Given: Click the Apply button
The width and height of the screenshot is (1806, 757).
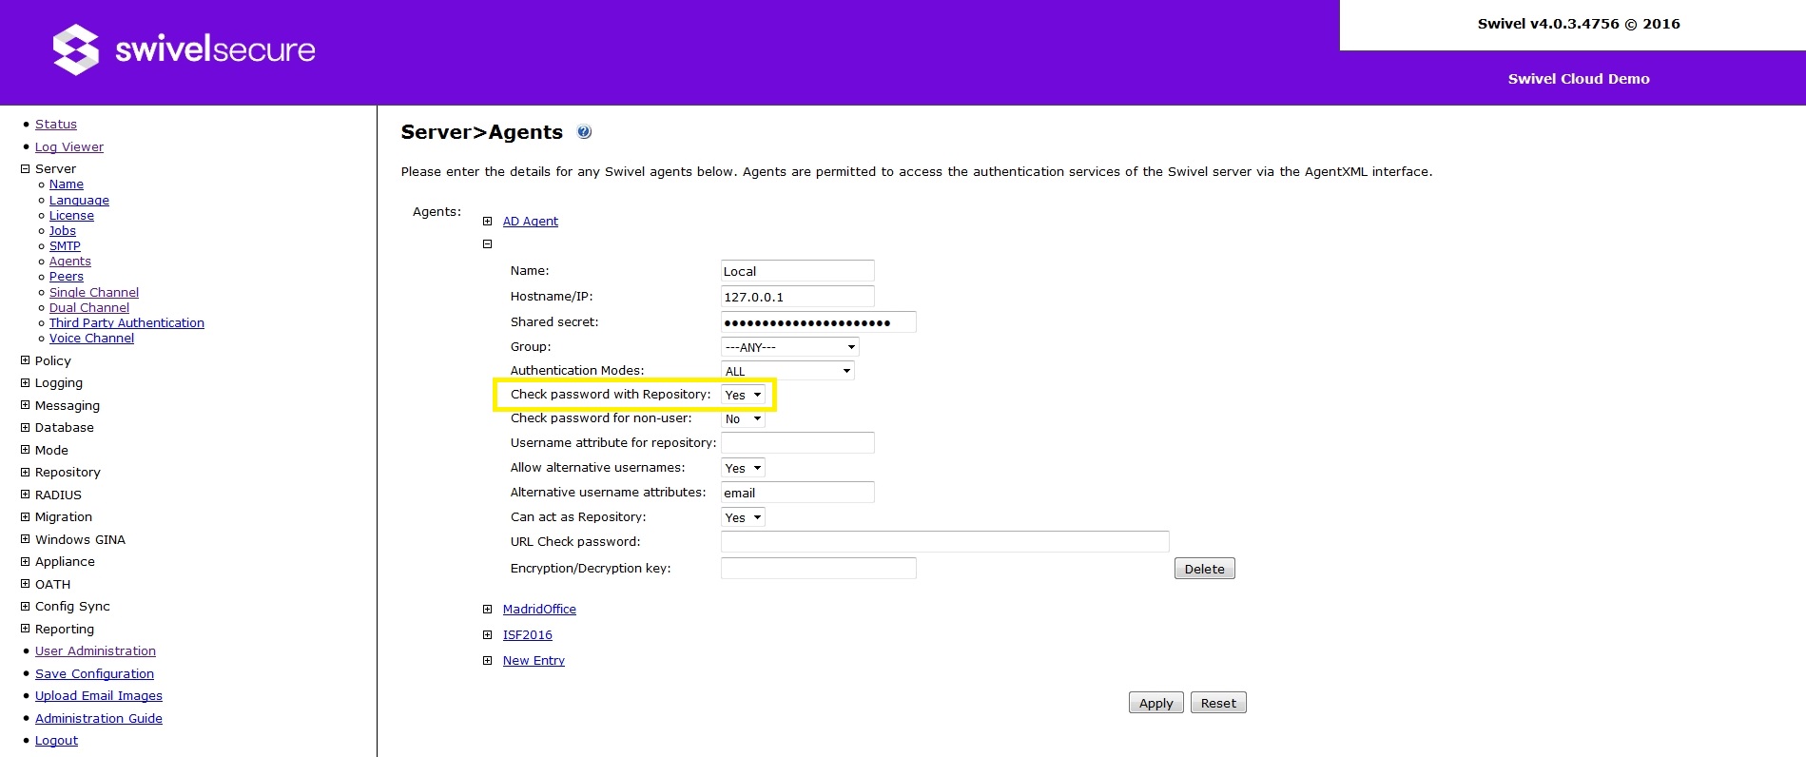Looking at the screenshot, I should click(x=1156, y=703).
